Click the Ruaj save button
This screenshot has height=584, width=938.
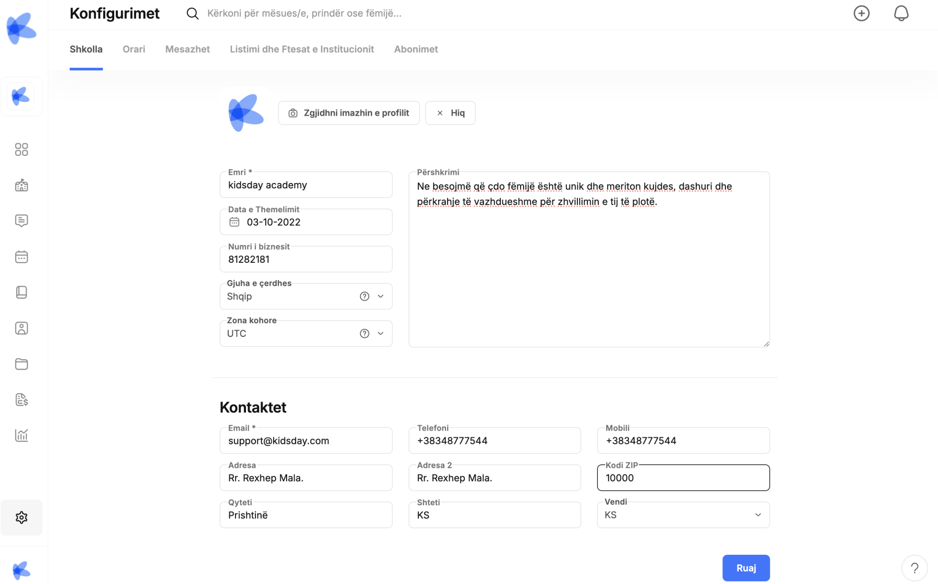pos(746,568)
